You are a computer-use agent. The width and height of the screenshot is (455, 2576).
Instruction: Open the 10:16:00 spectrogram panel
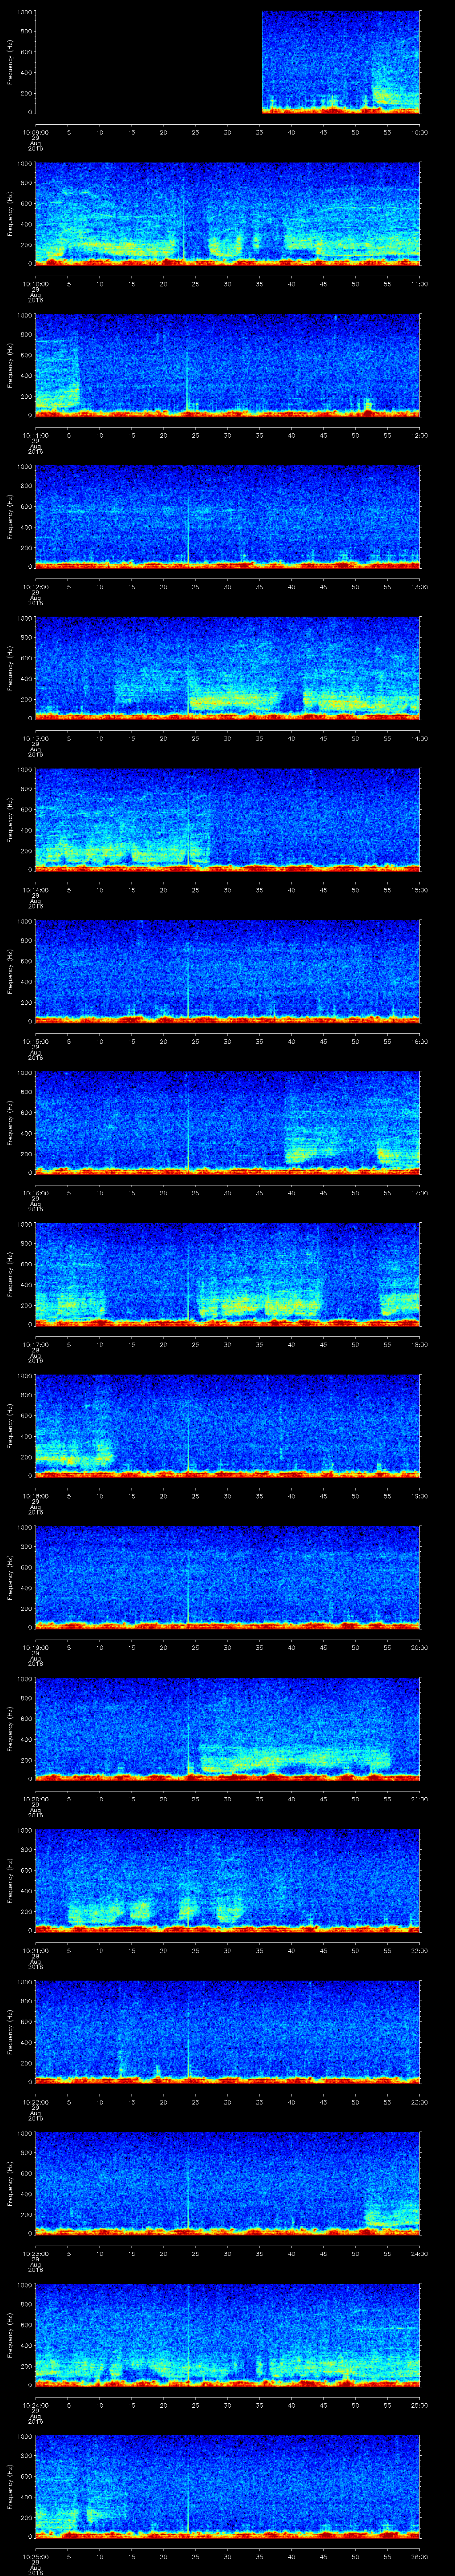click(x=227, y=1121)
